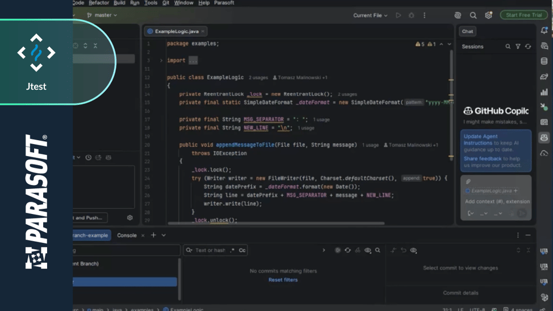Click the '2 usages' hint next to ExampleLogic
Image resolution: width=553 pixels, height=311 pixels.
(258, 78)
